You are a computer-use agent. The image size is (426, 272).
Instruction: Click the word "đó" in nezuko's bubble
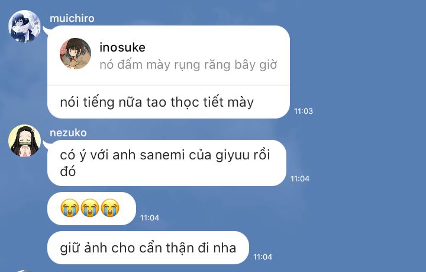[67, 172]
